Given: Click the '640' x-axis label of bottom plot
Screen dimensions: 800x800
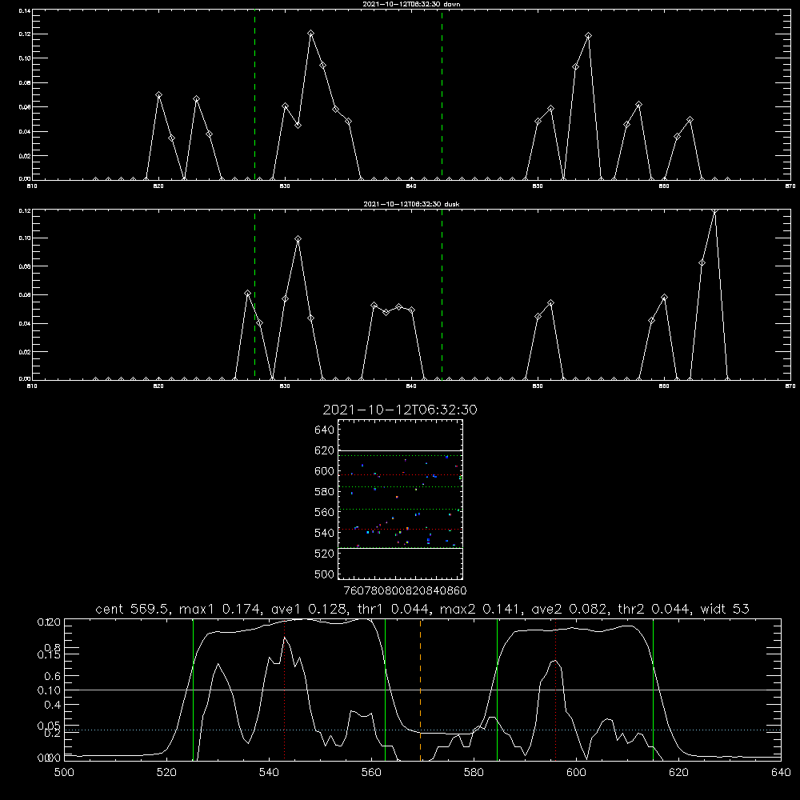Looking at the screenshot, I should (781, 773).
